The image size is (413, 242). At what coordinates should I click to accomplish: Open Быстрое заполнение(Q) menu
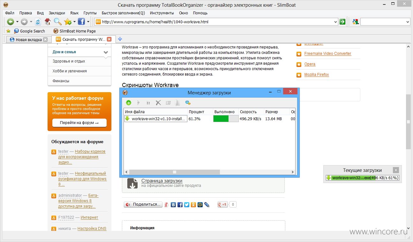[x=123, y=13]
